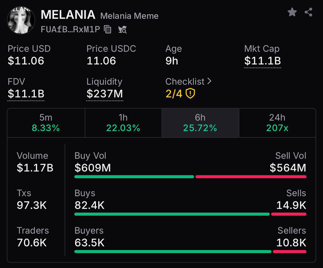Image resolution: width=323 pixels, height=268 pixels.
Task: Select the 6h timeframe tab
Action: pos(200,123)
